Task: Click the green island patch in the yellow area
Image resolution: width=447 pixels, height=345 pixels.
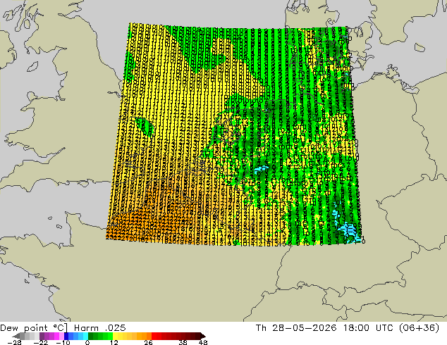Action: point(145,126)
